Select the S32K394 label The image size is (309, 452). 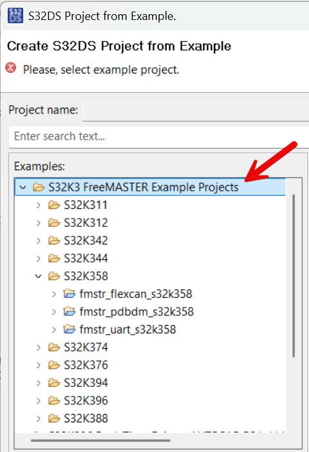[x=86, y=383]
